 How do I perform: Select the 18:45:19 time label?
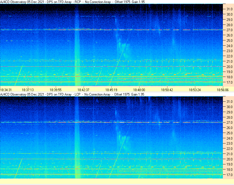tap(111, 90)
